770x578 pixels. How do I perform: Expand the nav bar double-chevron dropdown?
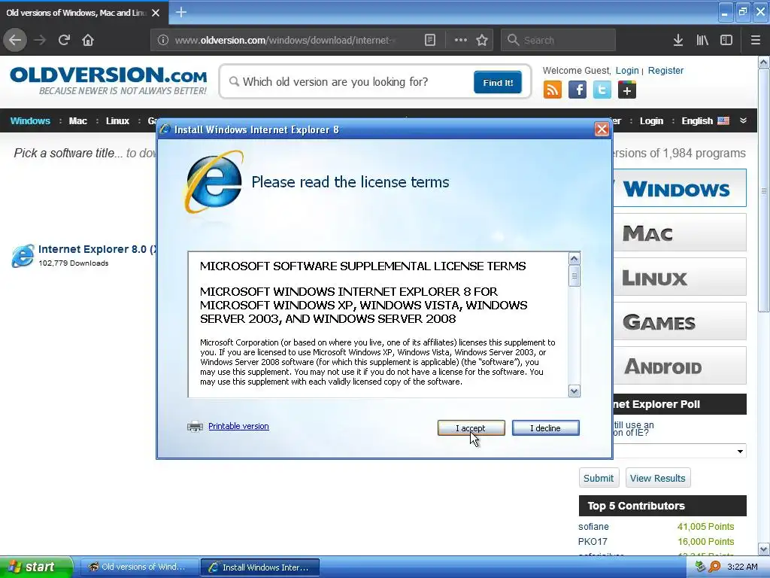coord(743,121)
